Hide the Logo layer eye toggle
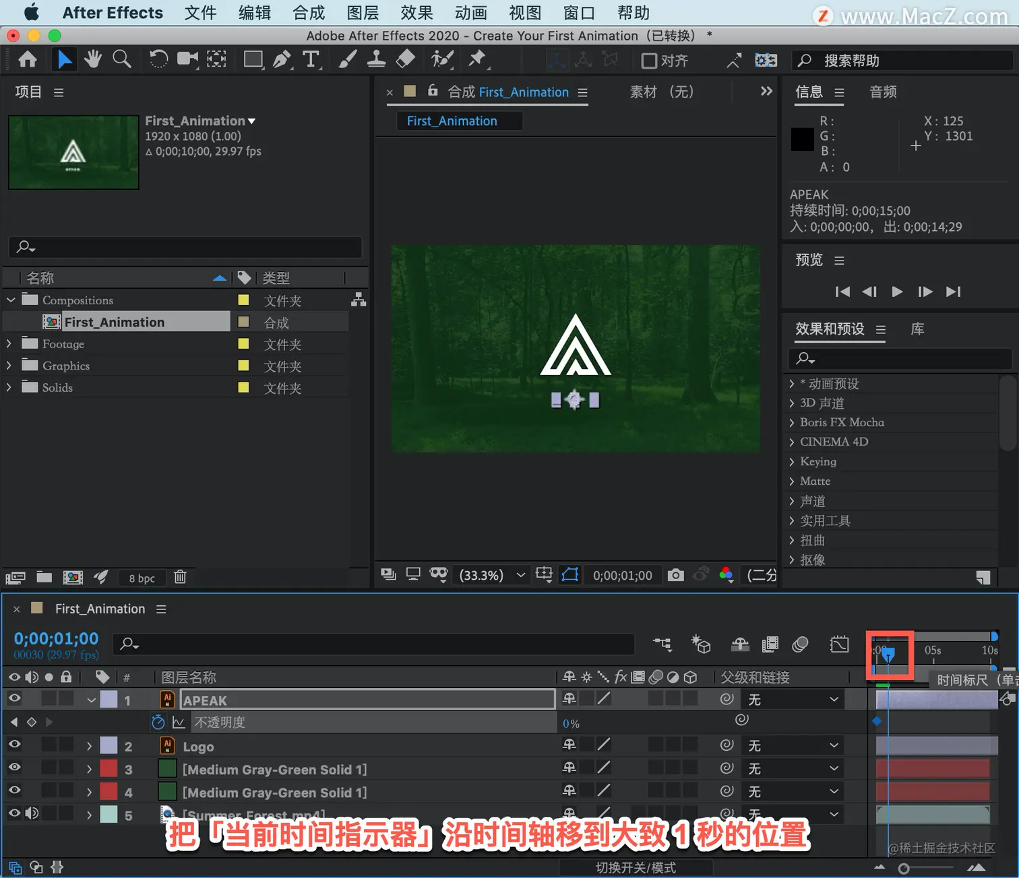This screenshot has width=1019, height=878. click(x=14, y=745)
